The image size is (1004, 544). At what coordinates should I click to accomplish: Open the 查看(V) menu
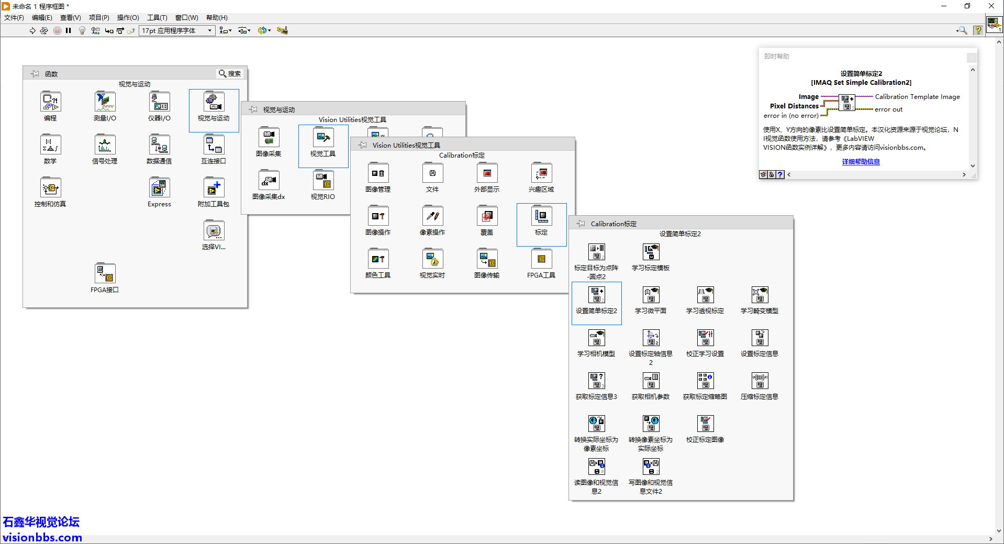[70, 18]
